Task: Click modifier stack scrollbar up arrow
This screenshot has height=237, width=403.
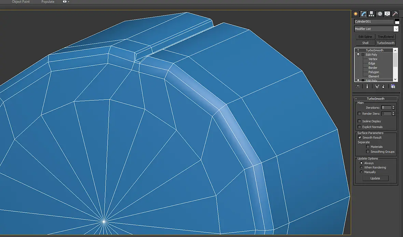Action: coord(395,50)
